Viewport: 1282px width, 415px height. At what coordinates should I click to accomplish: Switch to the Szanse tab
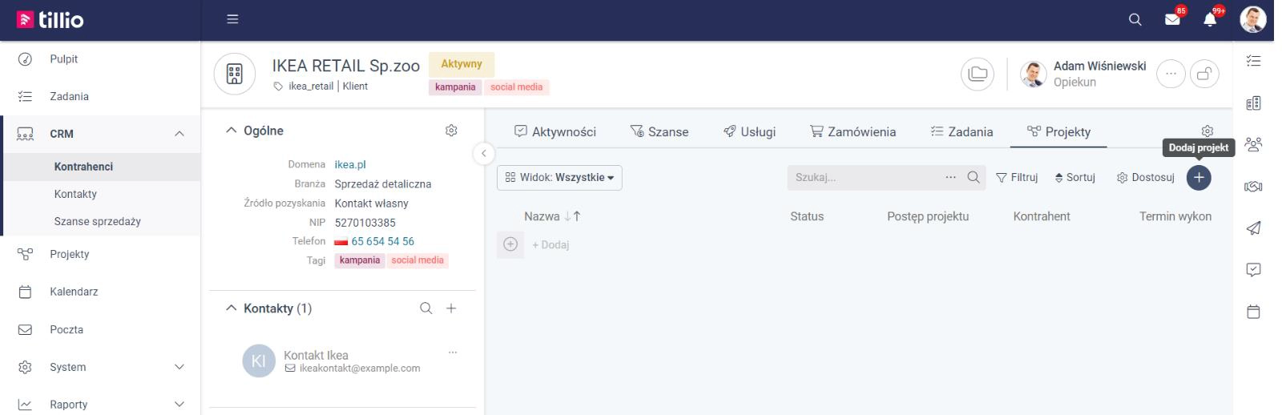[659, 132]
